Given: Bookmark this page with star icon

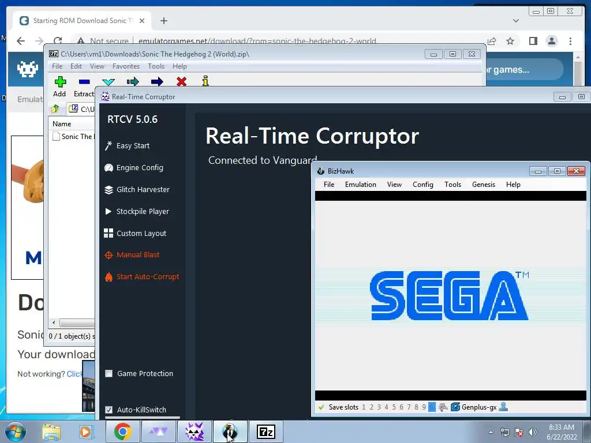Looking at the screenshot, I should click(x=510, y=41).
